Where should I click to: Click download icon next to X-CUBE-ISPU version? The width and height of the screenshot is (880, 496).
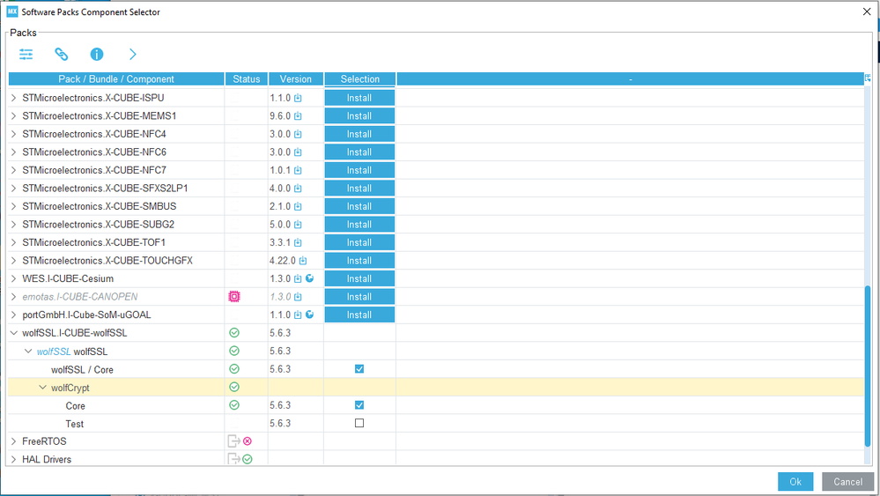(298, 98)
